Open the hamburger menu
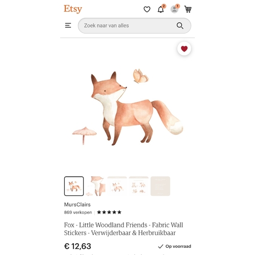Image resolution: width=255 pixels, height=255 pixels. pos(68,25)
